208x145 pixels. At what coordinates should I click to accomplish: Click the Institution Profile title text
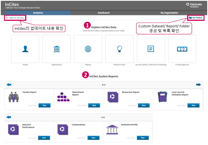point(129,125)
